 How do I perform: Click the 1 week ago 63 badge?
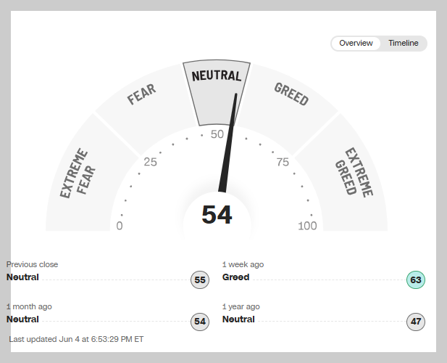416,280
